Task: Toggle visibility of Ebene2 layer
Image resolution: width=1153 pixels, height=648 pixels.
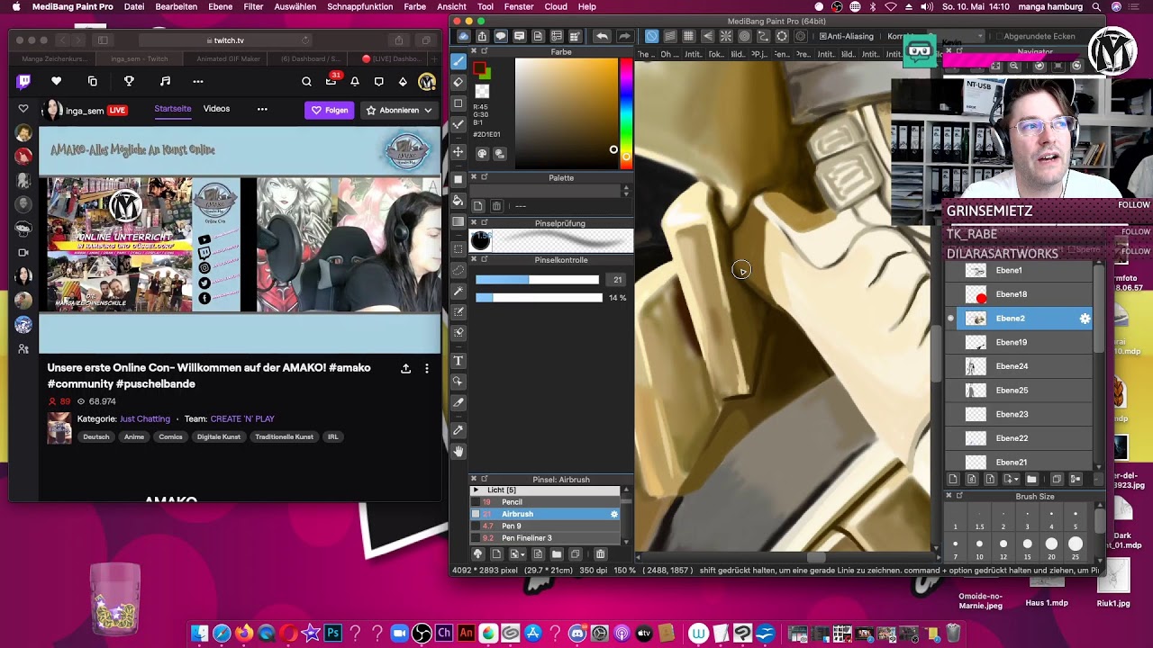Action: tap(951, 319)
